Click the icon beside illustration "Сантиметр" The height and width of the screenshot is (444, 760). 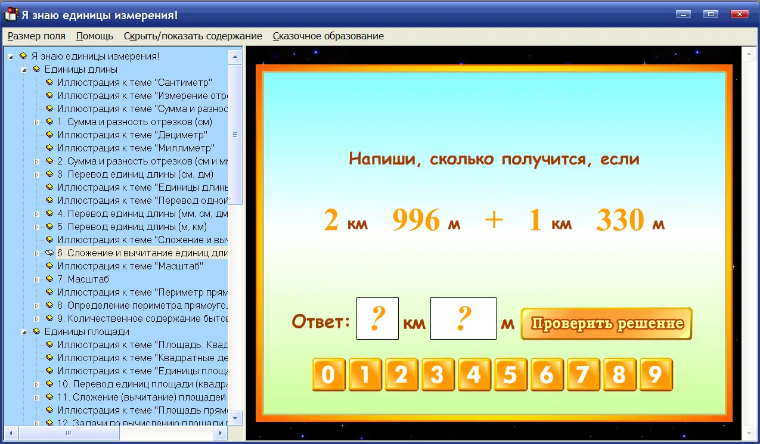tap(49, 82)
